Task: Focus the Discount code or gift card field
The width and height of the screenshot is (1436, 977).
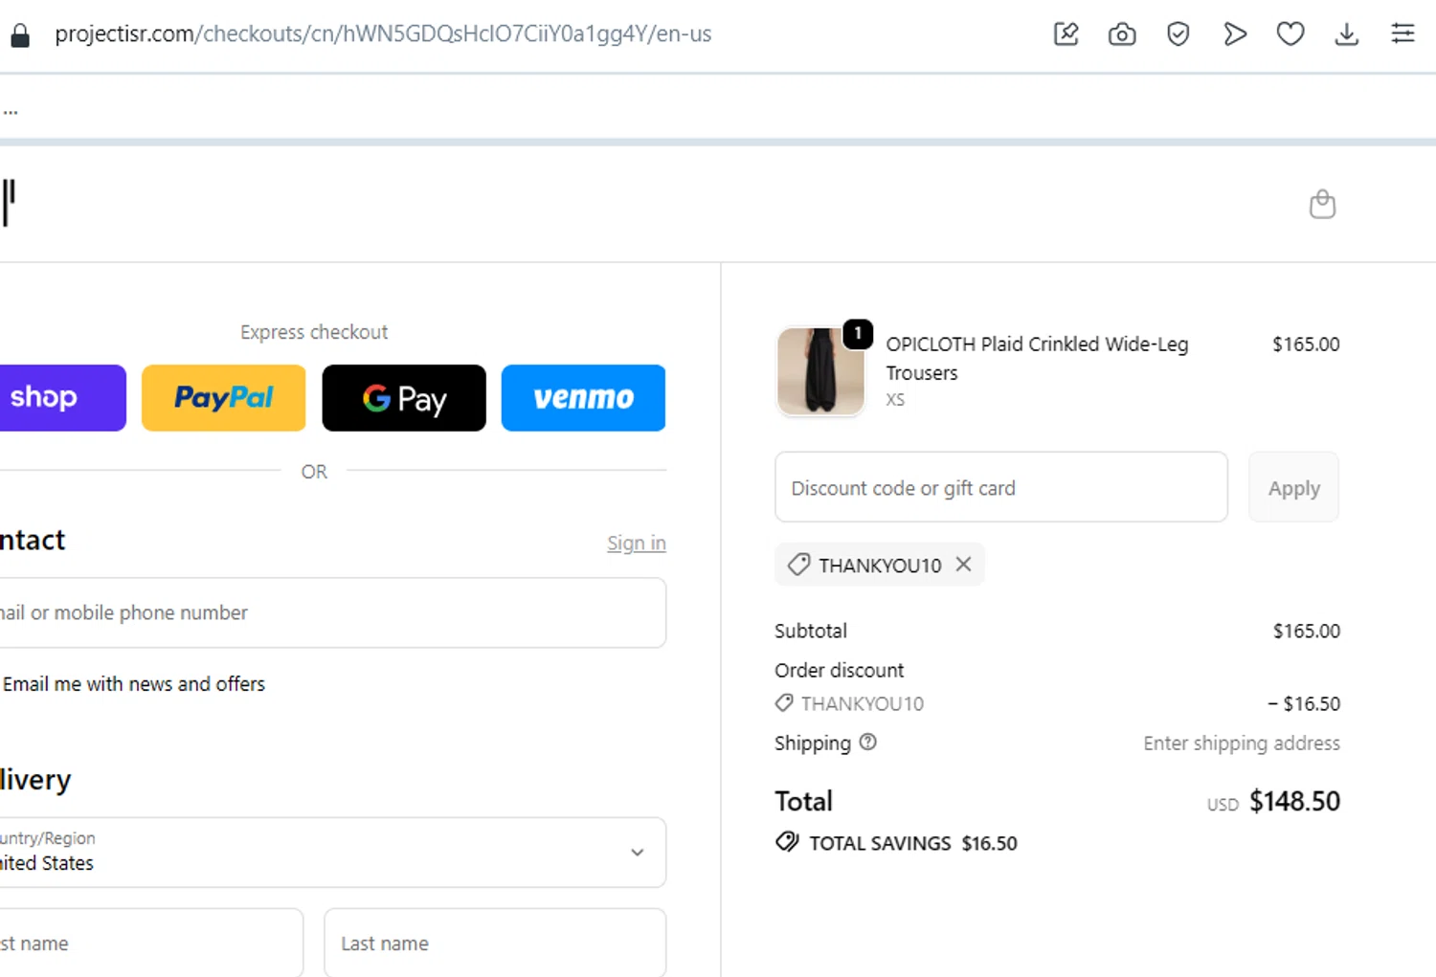Action: click(1001, 487)
